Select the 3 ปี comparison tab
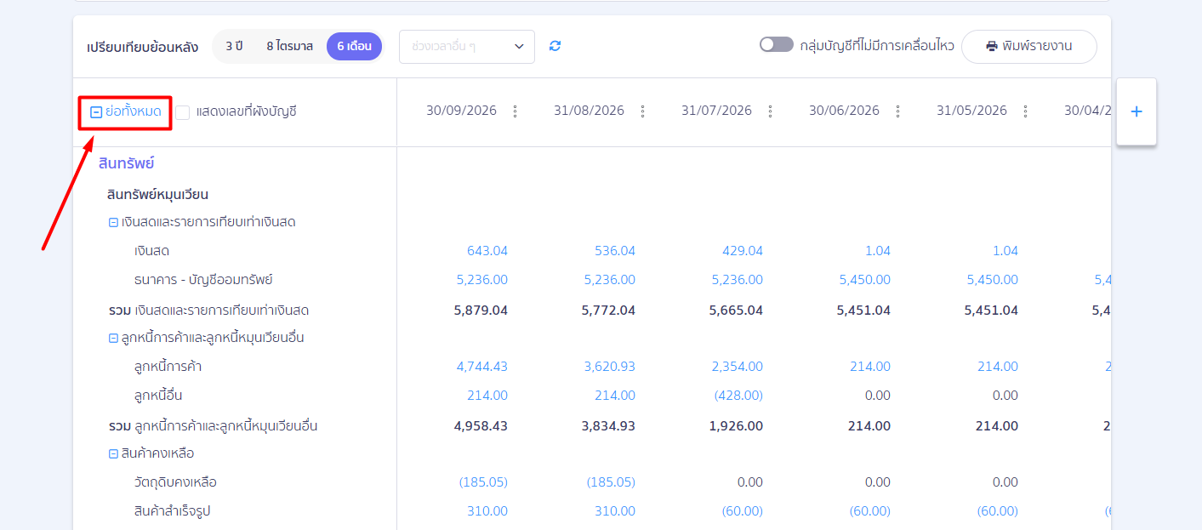The width and height of the screenshot is (1202, 530). pyautogui.click(x=234, y=47)
